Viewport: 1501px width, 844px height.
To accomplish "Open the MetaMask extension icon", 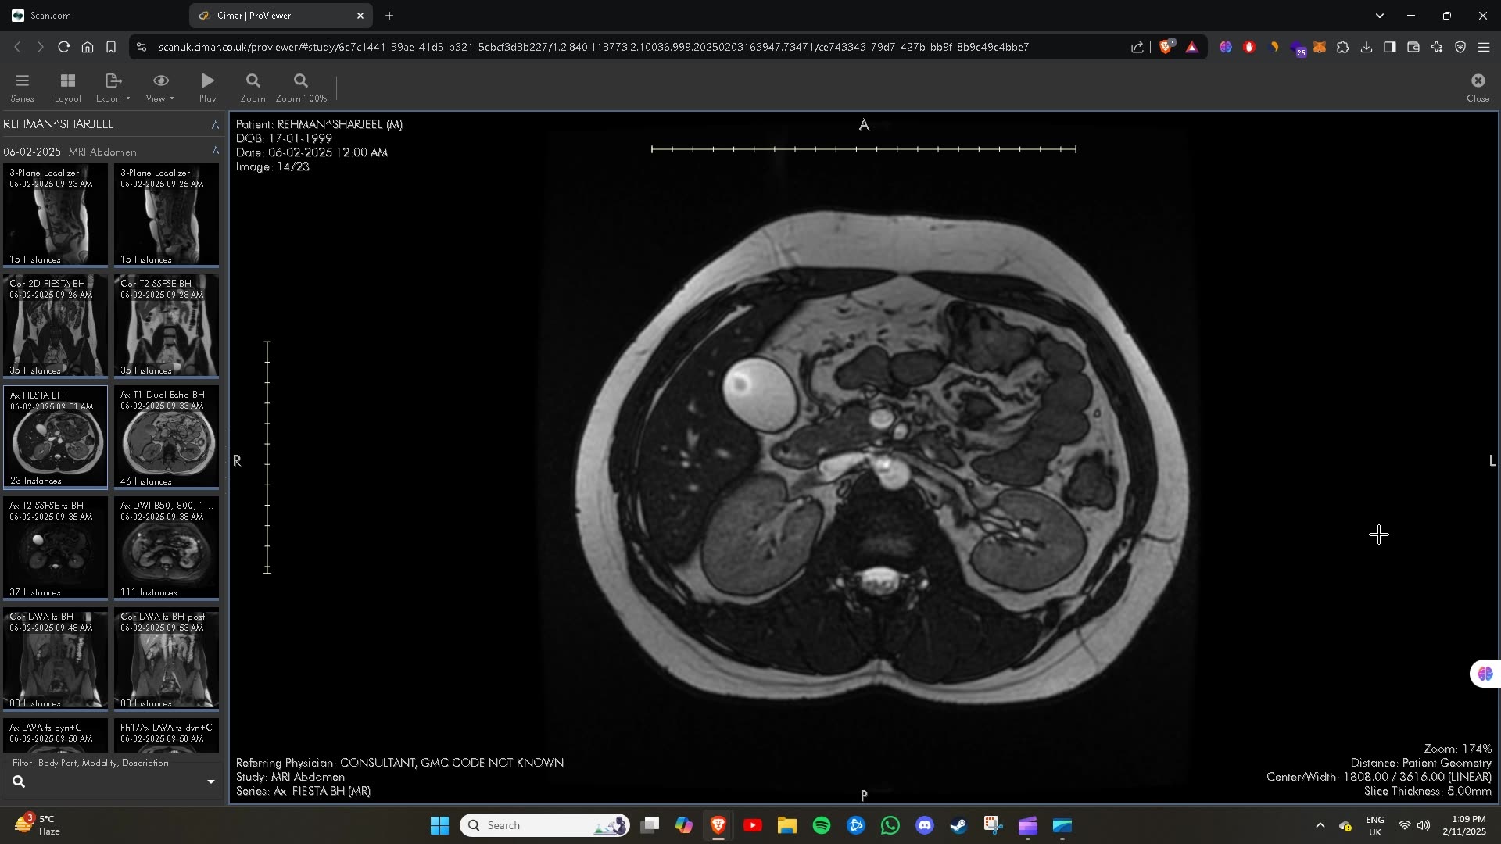I will click(1320, 47).
